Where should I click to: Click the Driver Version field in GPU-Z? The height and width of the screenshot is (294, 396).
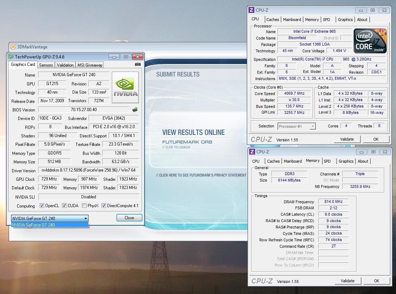88,170
